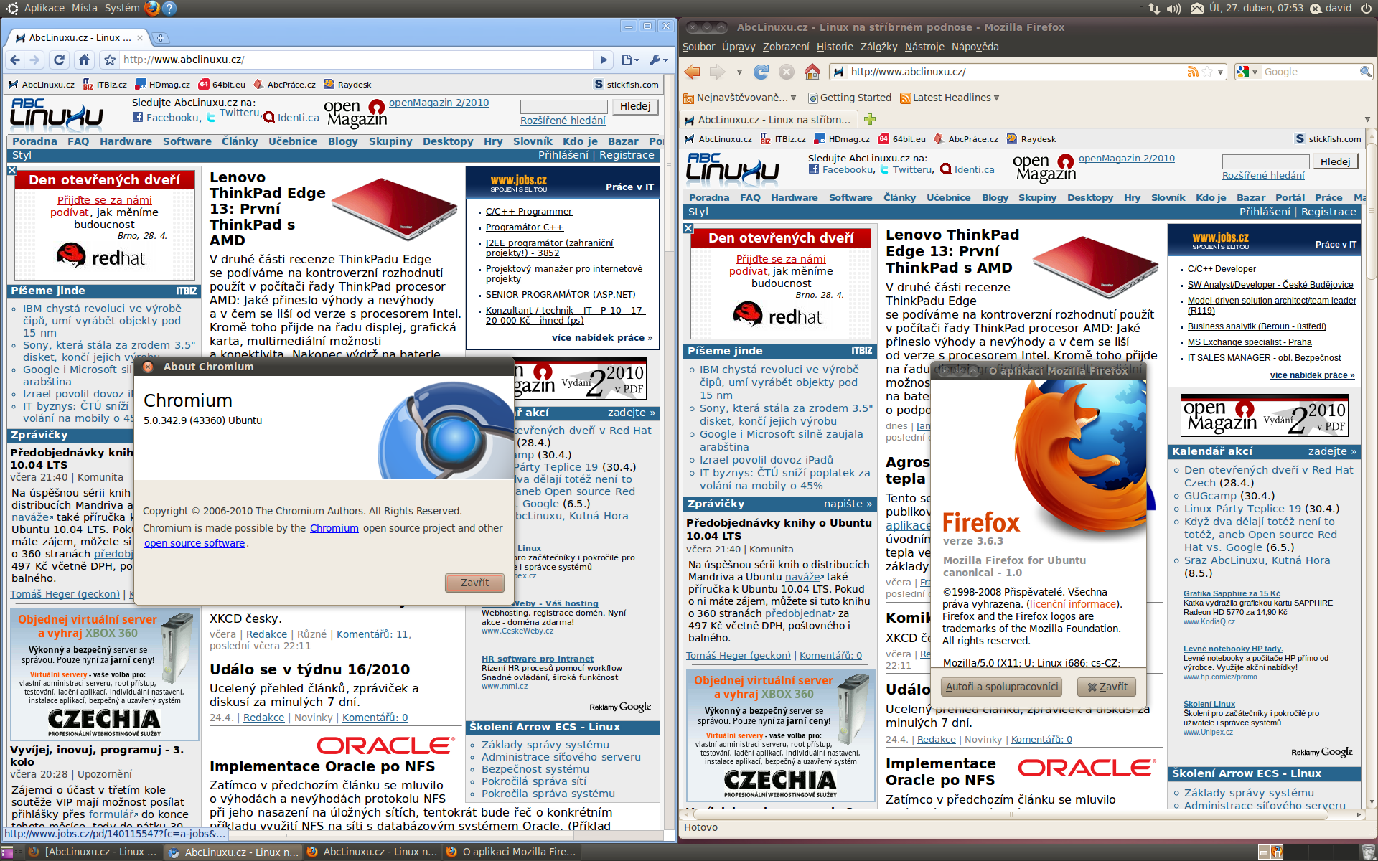Click the Hledej button in Firefox's page
This screenshot has height=861, width=1378.
pyautogui.click(x=1335, y=162)
